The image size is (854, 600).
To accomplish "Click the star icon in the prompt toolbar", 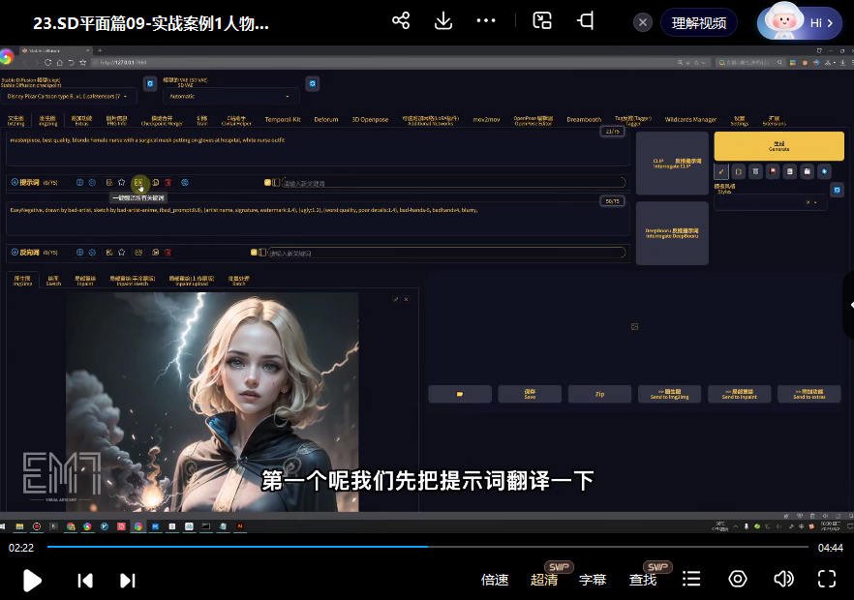I will (x=121, y=182).
